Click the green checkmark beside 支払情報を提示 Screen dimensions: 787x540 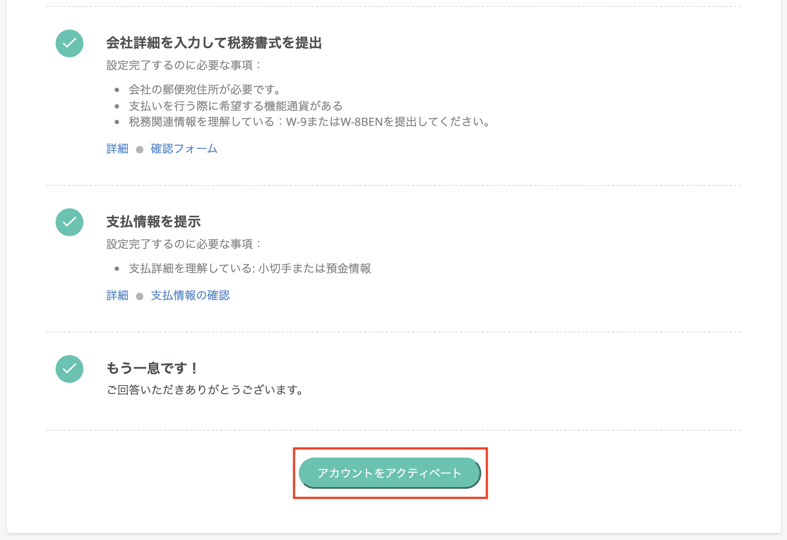tap(69, 222)
